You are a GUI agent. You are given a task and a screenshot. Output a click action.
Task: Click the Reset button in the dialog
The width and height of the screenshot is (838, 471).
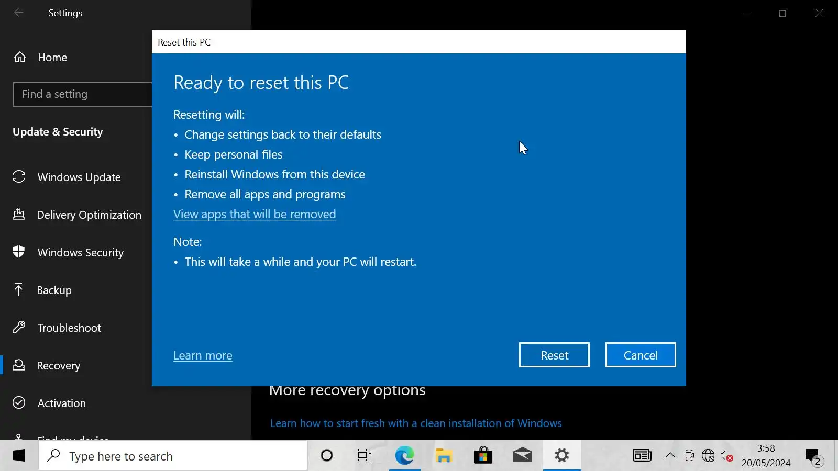click(554, 355)
